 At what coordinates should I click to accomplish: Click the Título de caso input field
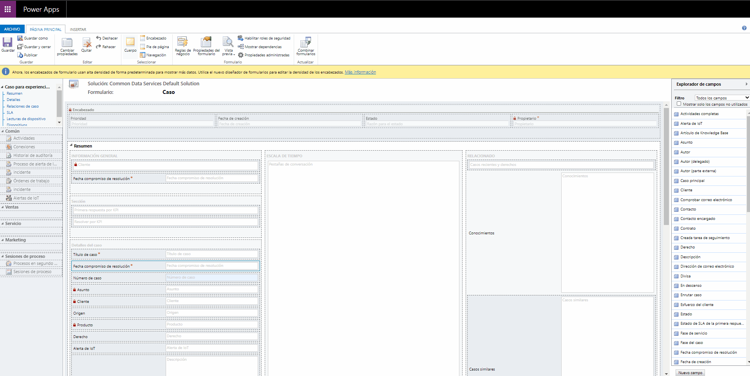click(212, 254)
